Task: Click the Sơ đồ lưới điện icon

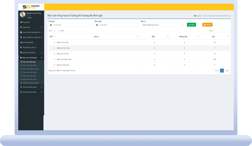Action: pyautogui.click(x=21, y=42)
